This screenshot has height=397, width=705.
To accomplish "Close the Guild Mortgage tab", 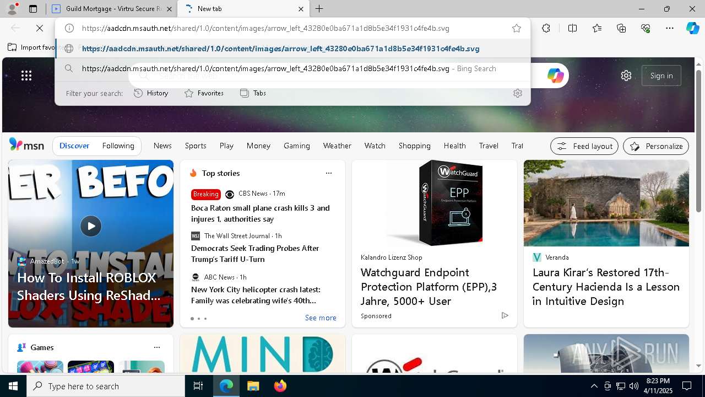I will pos(170,9).
